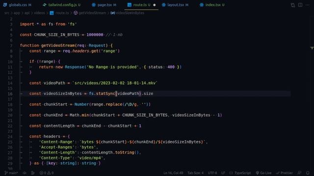Click the Go Live server button
Image resolution: width=314 pixels, height=176 pixels.
point(263,173)
